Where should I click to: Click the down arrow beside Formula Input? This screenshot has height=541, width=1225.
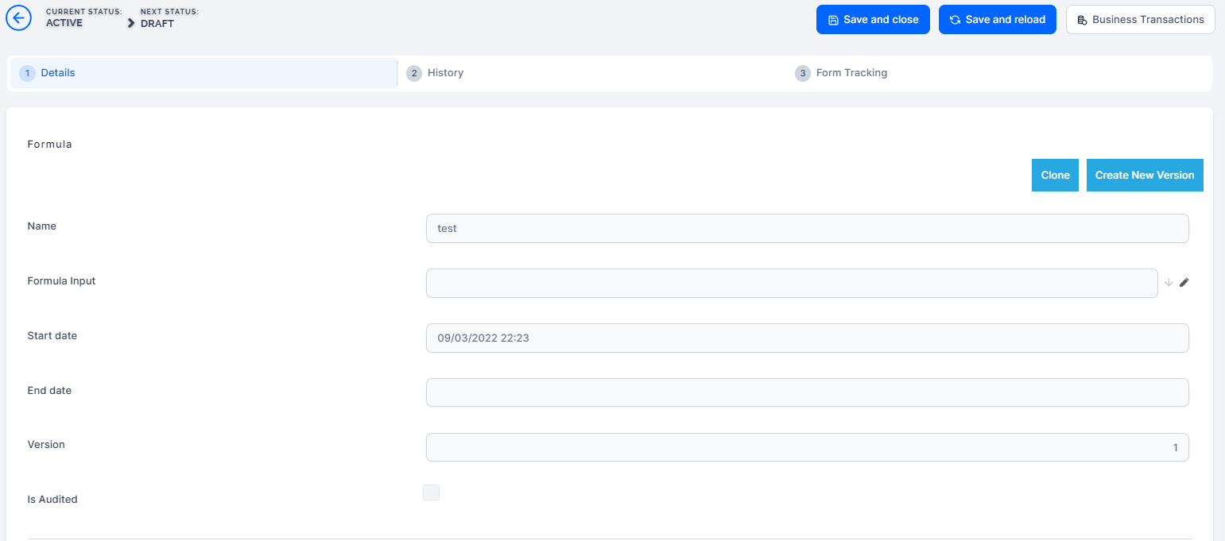point(1169,282)
